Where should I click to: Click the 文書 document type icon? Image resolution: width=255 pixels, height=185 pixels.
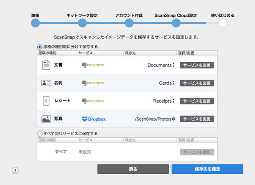(46, 65)
